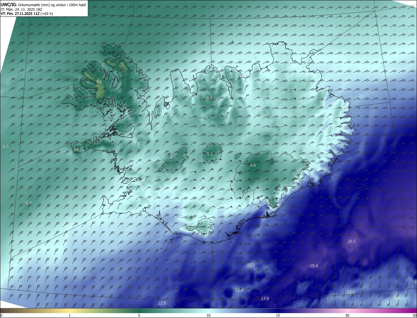The height and width of the screenshot is (318, 417).
Task: Click the color scale label "5"
Action: click(139, 315)
